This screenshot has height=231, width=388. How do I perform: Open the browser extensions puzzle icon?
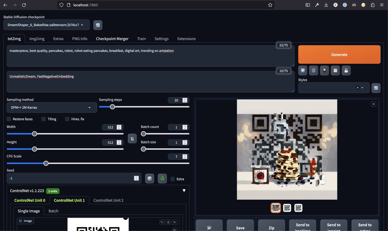pos(373,5)
